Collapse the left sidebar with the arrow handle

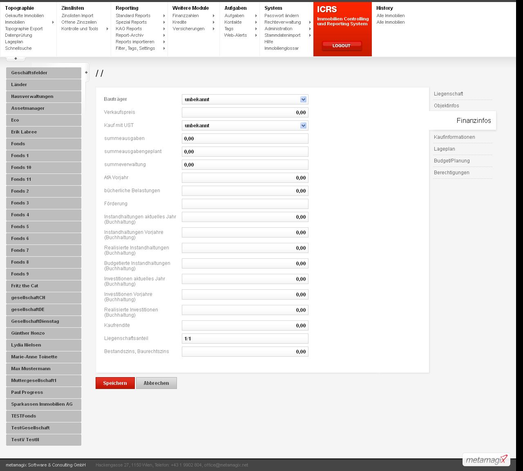click(86, 73)
